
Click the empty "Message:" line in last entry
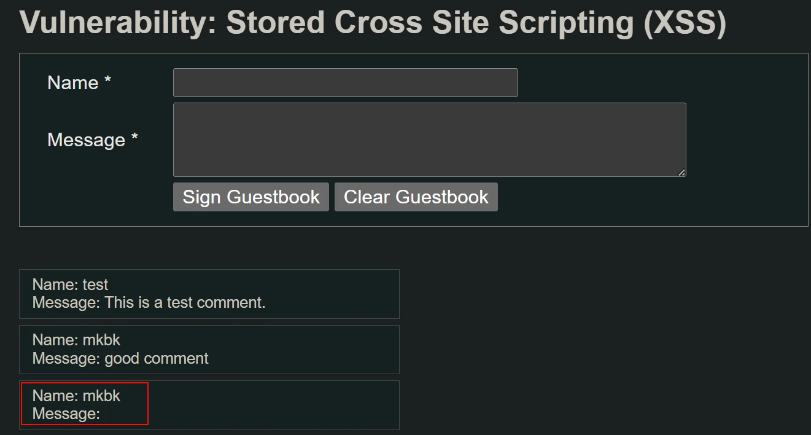(x=66, y=413)
